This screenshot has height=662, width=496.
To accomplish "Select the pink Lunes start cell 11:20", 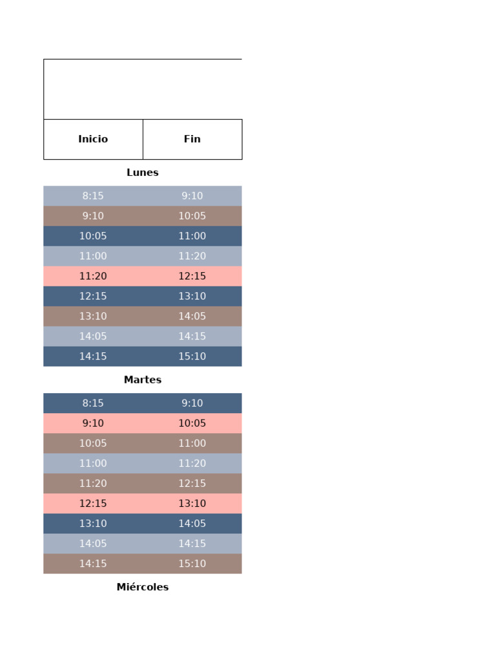I will click(93, 276).
